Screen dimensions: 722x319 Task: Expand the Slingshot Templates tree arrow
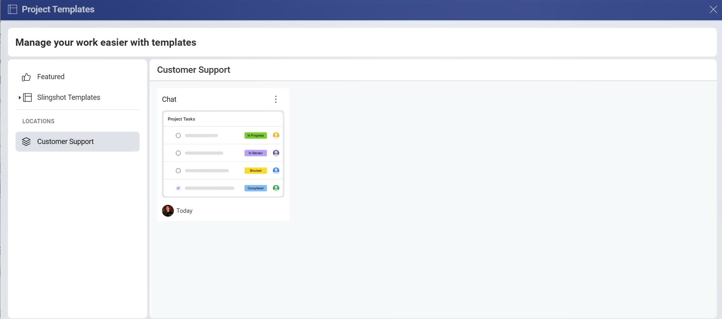19,97
